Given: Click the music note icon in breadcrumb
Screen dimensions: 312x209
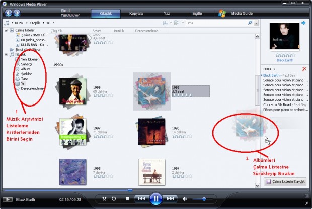Looking at the screenshot, I should pyautogui.click(x=7, y=23).
